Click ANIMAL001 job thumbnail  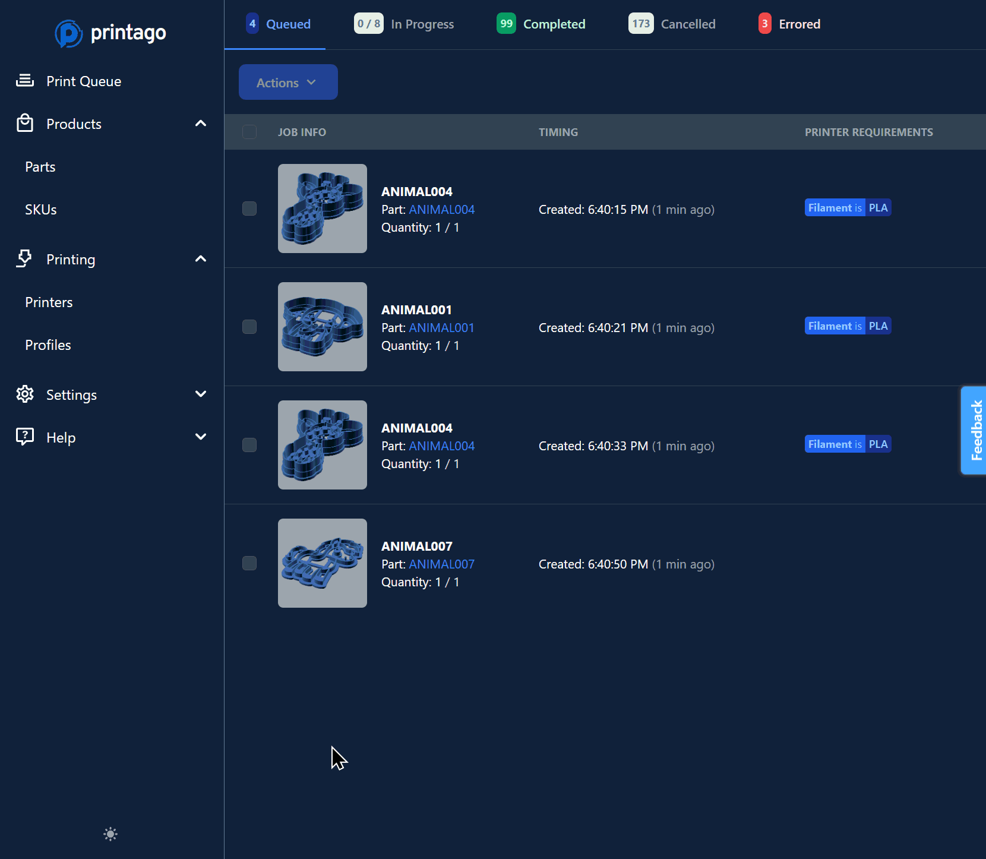click(x=323, y=327)
